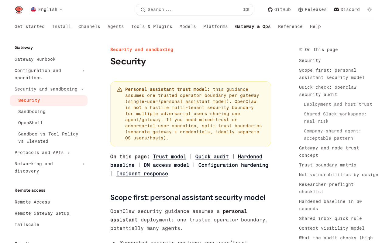Click the search magnifier icon

tap(143, 10)
